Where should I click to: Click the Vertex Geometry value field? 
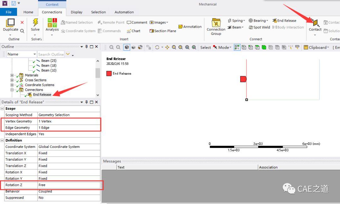tap(69, 121)
